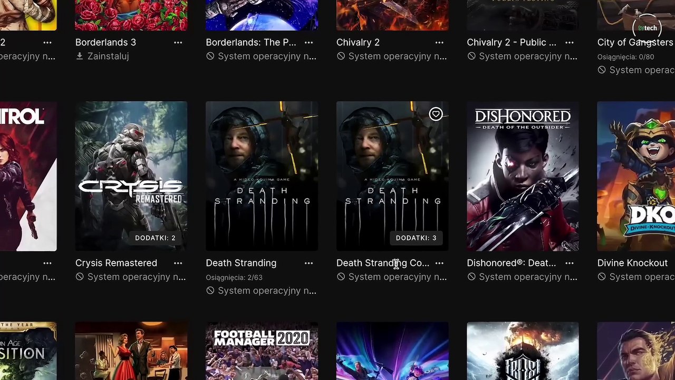Select the Dishonored®: Deat... title

(512, 263)
